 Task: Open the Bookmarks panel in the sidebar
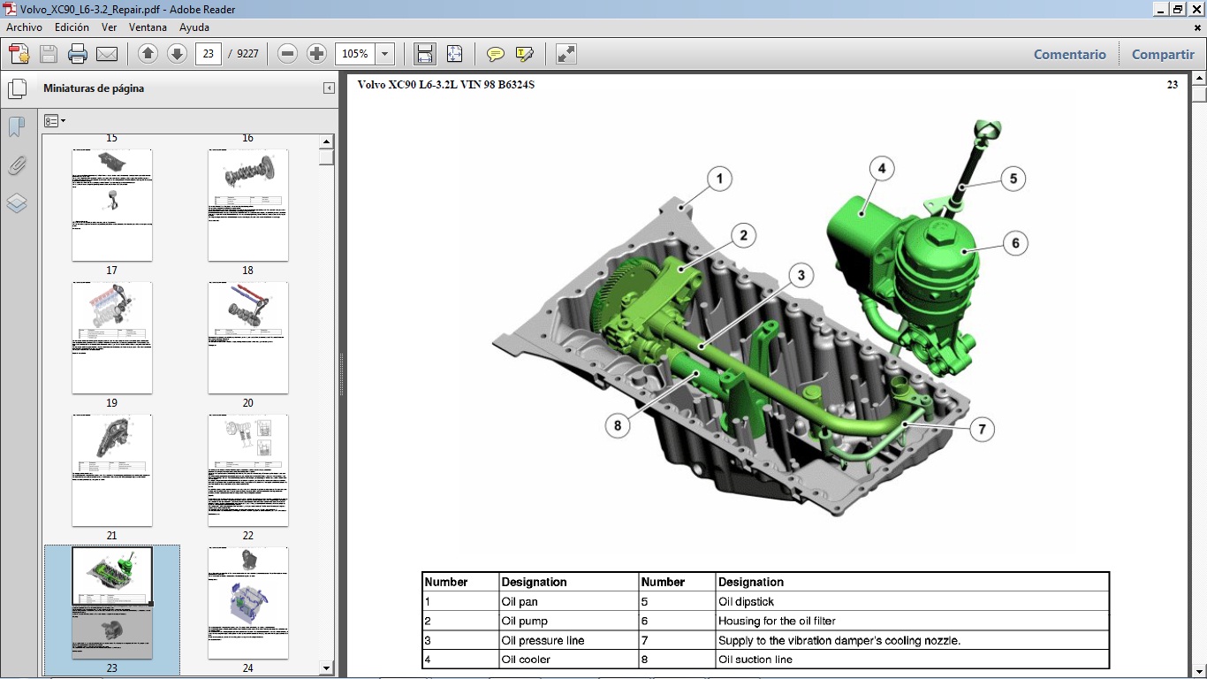point(17,127)
